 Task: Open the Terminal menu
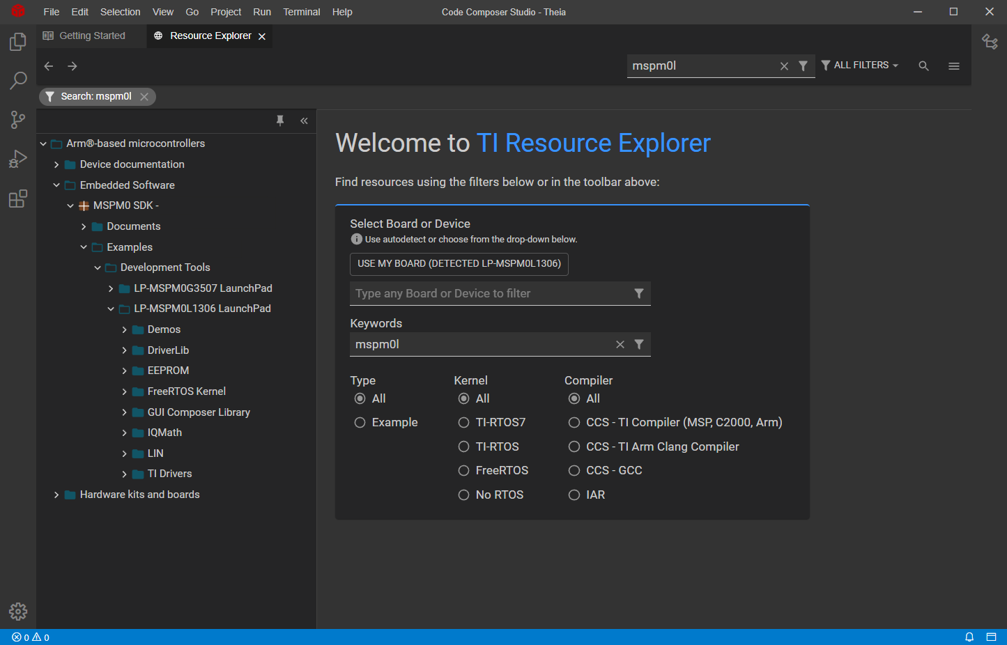[x=301, y=12]
